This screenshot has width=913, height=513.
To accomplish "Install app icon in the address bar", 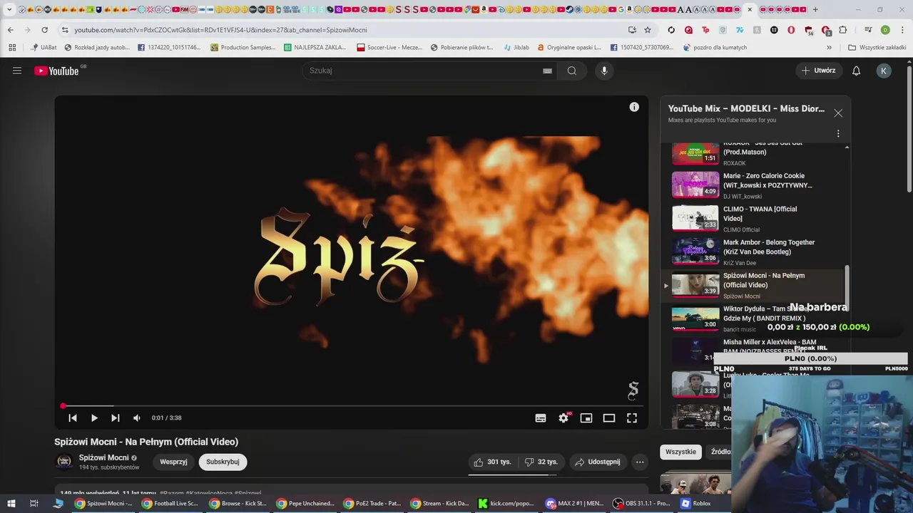I will tap(632, 30).
